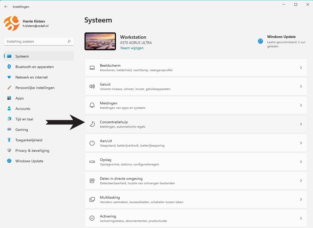The width and height of the screenshot is (313, 228).
Task: Click the Systeem monitor icon in sidebar
Action: (x=9, y=56)
